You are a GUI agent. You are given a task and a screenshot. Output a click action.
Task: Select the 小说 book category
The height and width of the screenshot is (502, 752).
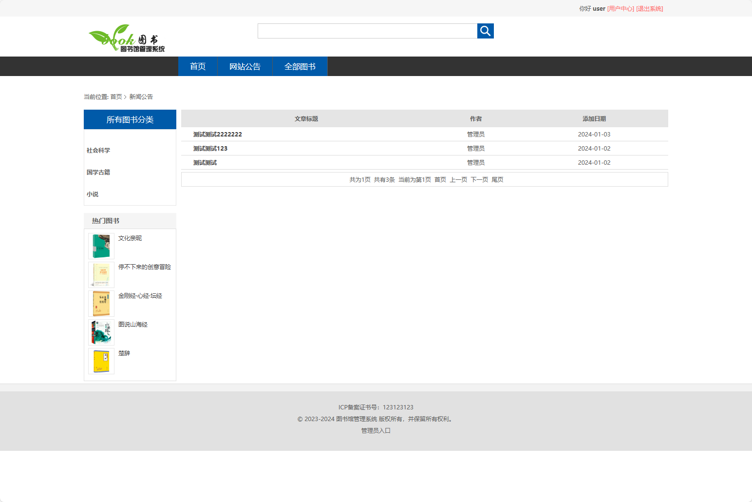[x=93, y=194]
